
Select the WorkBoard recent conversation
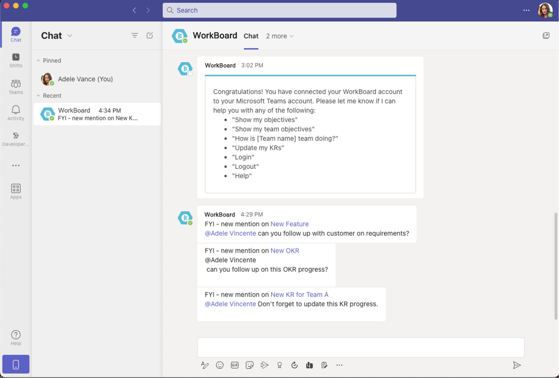(97, 114)
